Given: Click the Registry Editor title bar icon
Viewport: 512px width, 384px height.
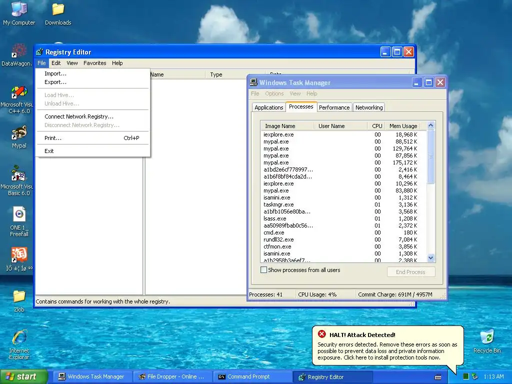Looking at the screenshot, I should tap(40, 52).
